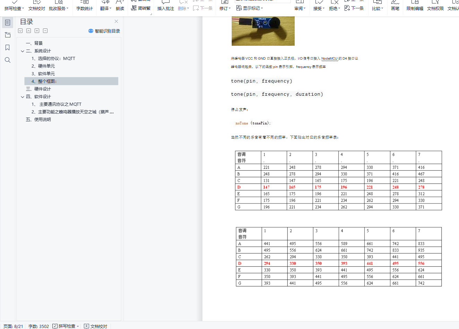459x329 pixels.
Task: Go to next comment via 下一条
Action: 203,8
